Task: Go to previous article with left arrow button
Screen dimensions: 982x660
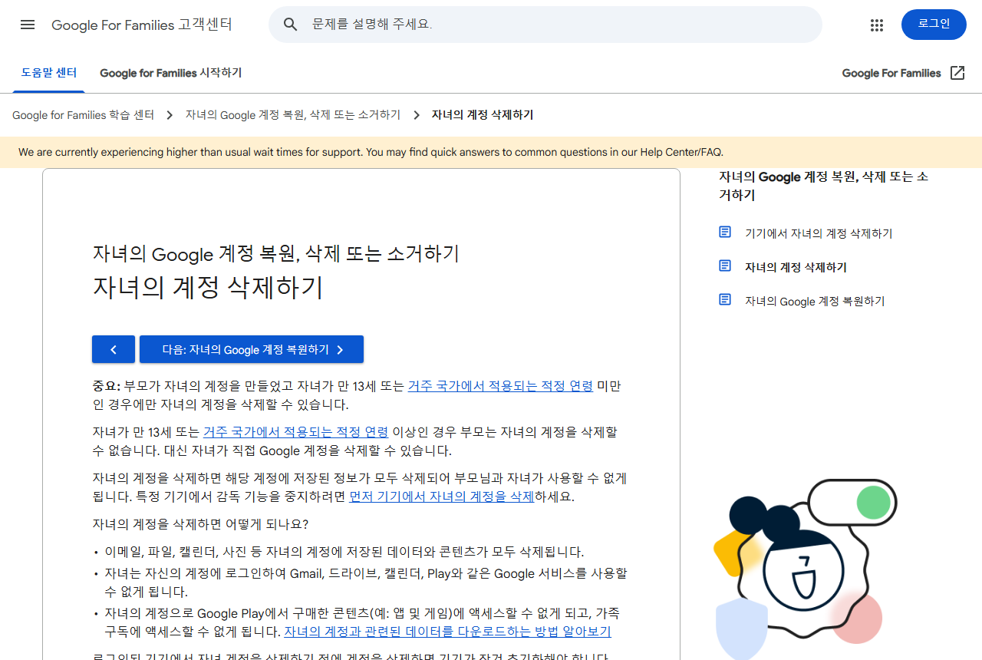Action: [x=114, y=349]
